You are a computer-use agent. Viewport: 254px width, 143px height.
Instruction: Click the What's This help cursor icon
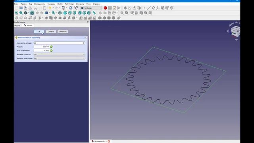point(76,8)
